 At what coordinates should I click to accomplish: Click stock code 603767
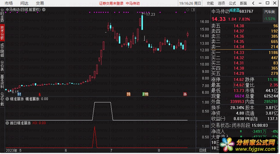(x=246, y=11)
